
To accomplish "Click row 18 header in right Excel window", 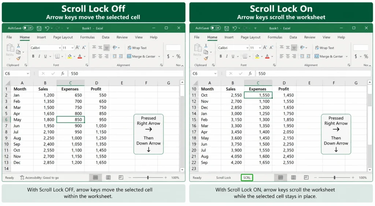I will pyautogui.click(x=194, y=138).
